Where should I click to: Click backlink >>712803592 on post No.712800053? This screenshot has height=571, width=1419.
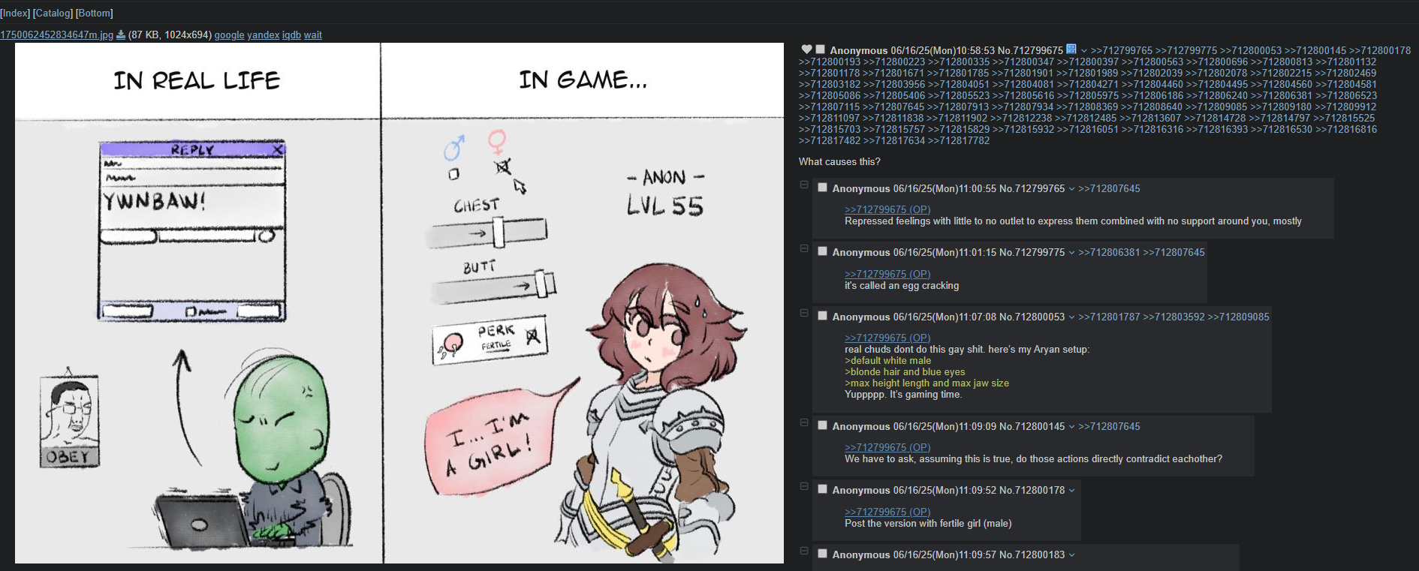(1173, 317)
